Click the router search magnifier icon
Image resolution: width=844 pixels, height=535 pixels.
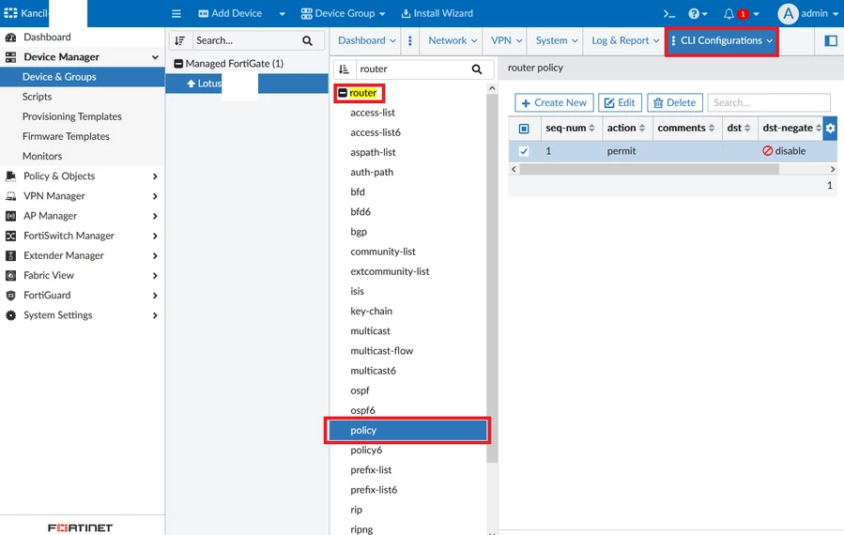point(477,69)
